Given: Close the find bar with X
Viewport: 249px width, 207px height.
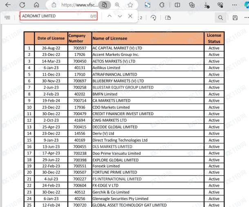Looking at the screenshot, I should pos(130,16).
